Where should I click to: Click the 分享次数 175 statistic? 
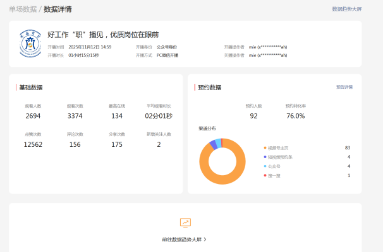click(x=117, y=144)
